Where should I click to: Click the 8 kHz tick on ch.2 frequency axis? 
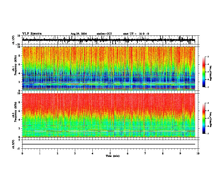pyautogui.click(x=20, y=102)
